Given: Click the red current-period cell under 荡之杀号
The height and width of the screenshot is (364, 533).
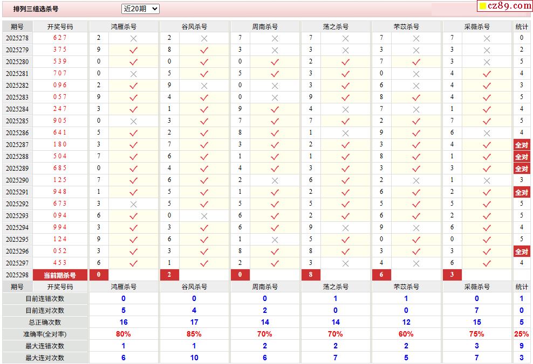Looking at the screenshot, I should click(311, 275).
